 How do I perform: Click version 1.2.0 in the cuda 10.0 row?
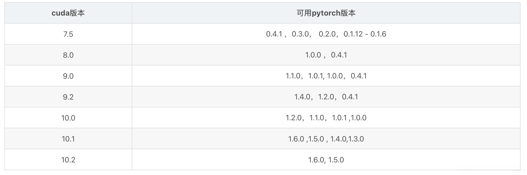(x=294, y=118)
